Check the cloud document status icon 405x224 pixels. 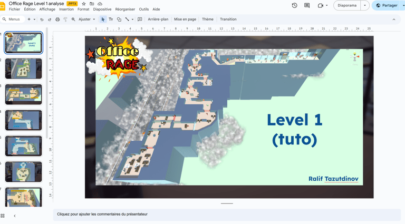click(x=100, y=4)
